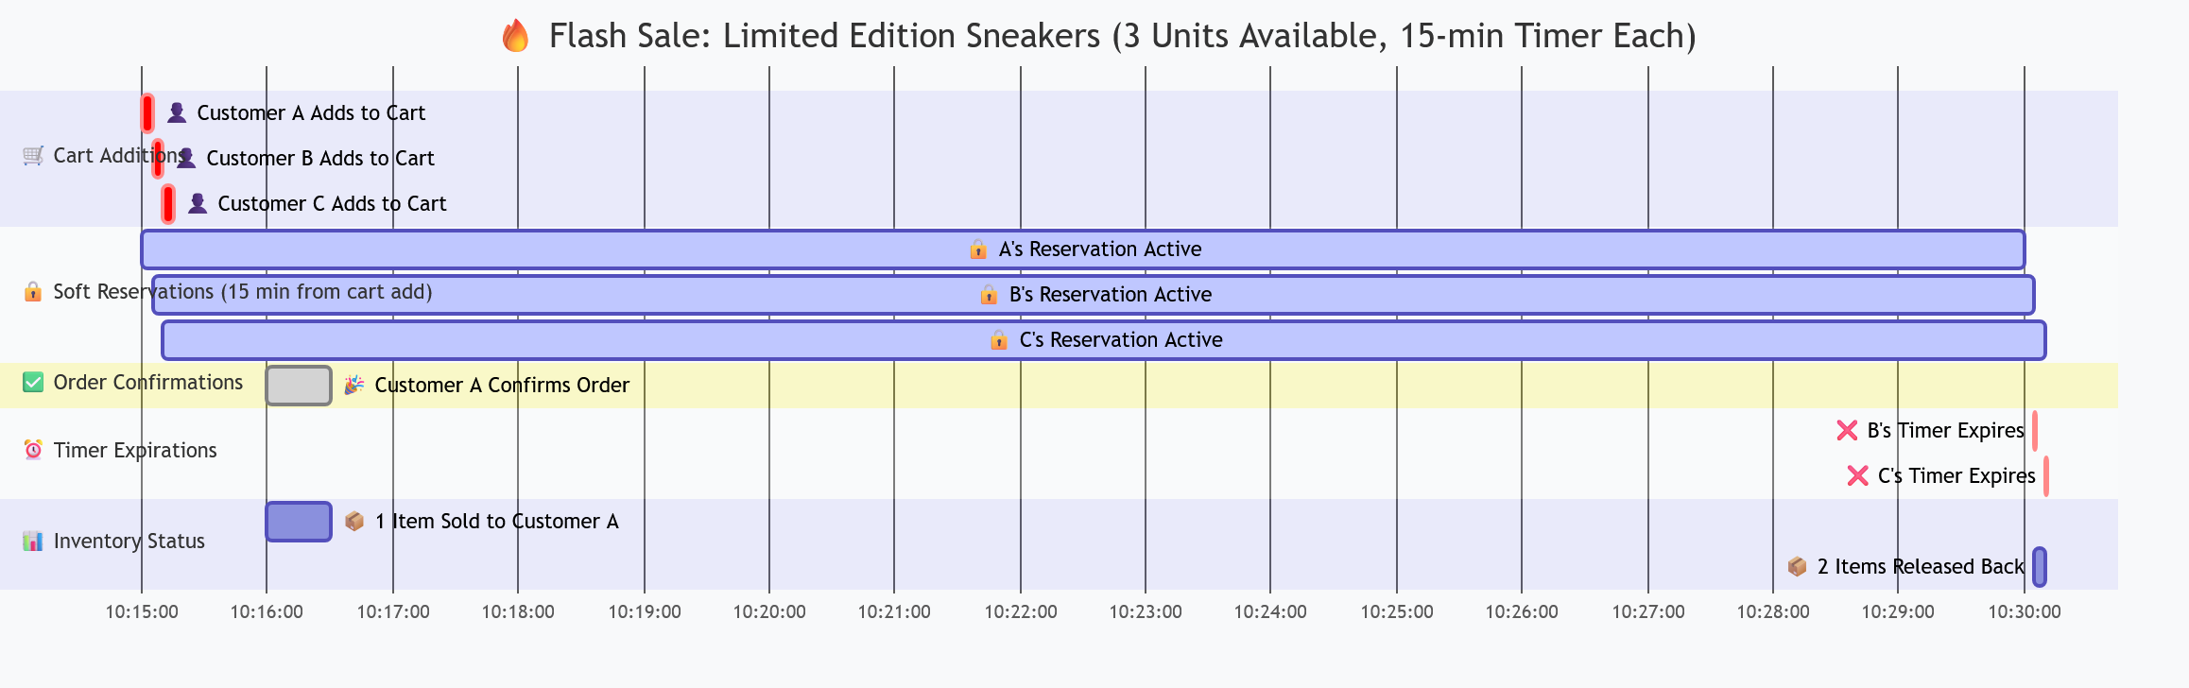Click the shopping cart icon beside Cart Additions
Viewport: 2189px width, 688px height.
33,156
